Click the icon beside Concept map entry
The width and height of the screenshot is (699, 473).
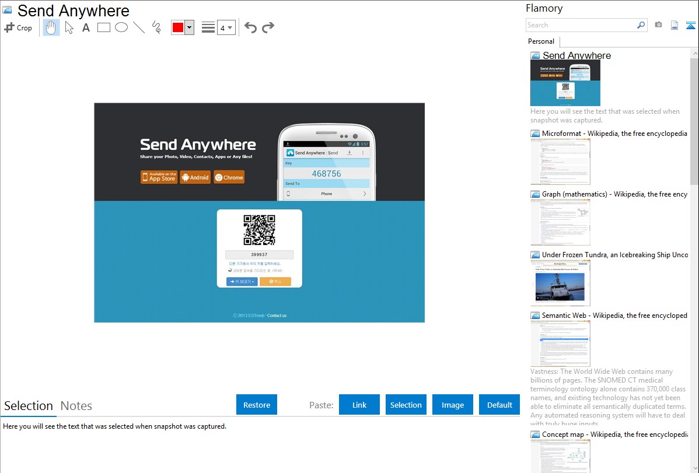(x=536, y=435)
